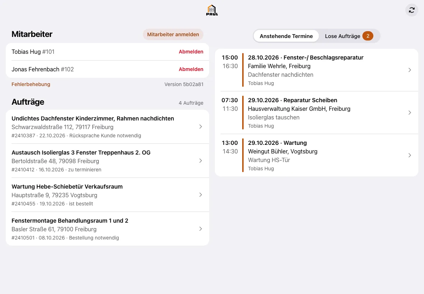424x294 pixels.
Task: Open chevron of Hausverwaltung Kaiser GmbH appointment
Action: (410, 113)
